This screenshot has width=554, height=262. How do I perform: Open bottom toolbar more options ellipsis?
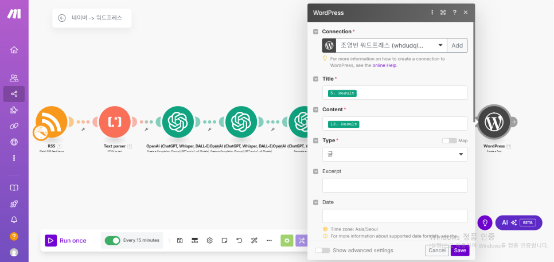(269, 240)
